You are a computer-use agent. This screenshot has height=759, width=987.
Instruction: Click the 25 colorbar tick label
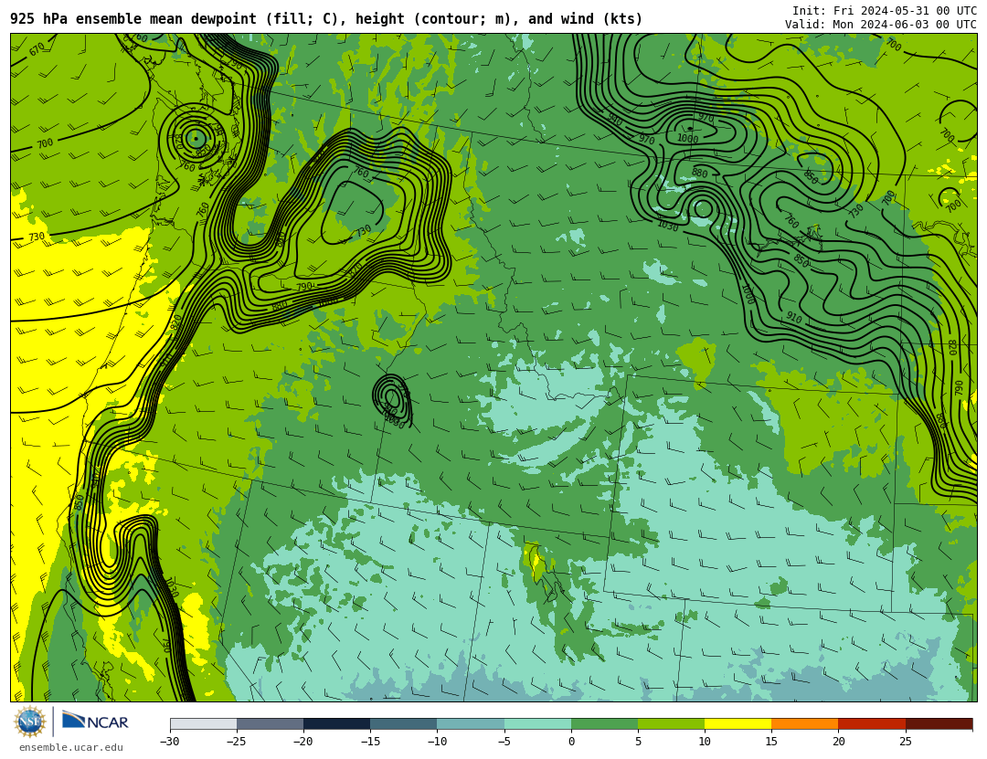pos(905,742)
